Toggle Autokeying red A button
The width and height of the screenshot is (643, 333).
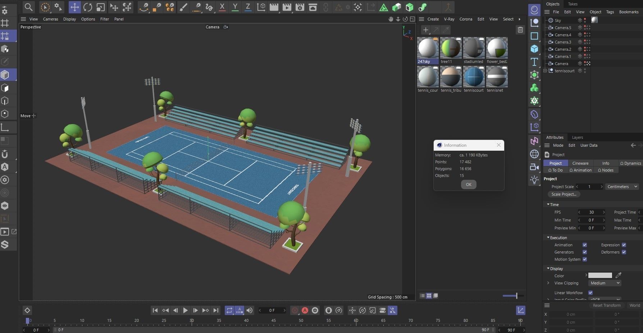click(305, 310)
